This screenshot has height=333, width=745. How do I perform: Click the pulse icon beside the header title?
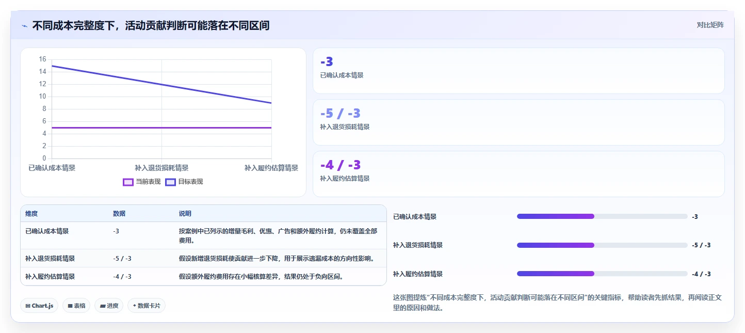pos(24,26)
